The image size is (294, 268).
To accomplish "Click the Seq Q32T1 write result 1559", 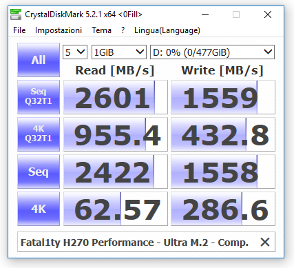I will tap(223, 97).
